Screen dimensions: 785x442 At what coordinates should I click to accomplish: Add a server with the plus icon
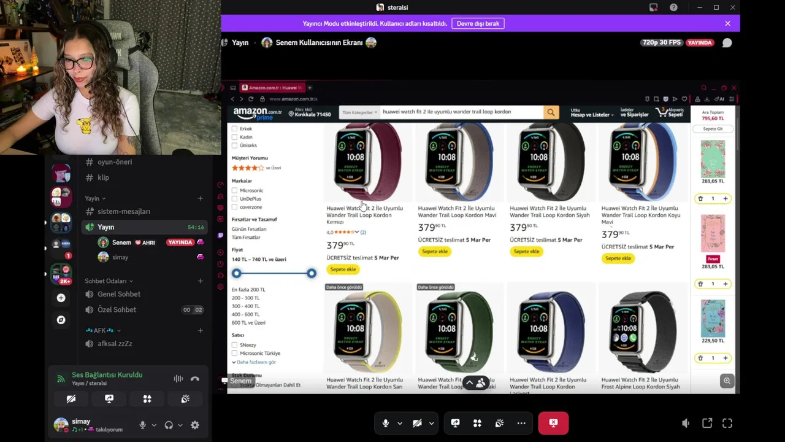[61, 298]
